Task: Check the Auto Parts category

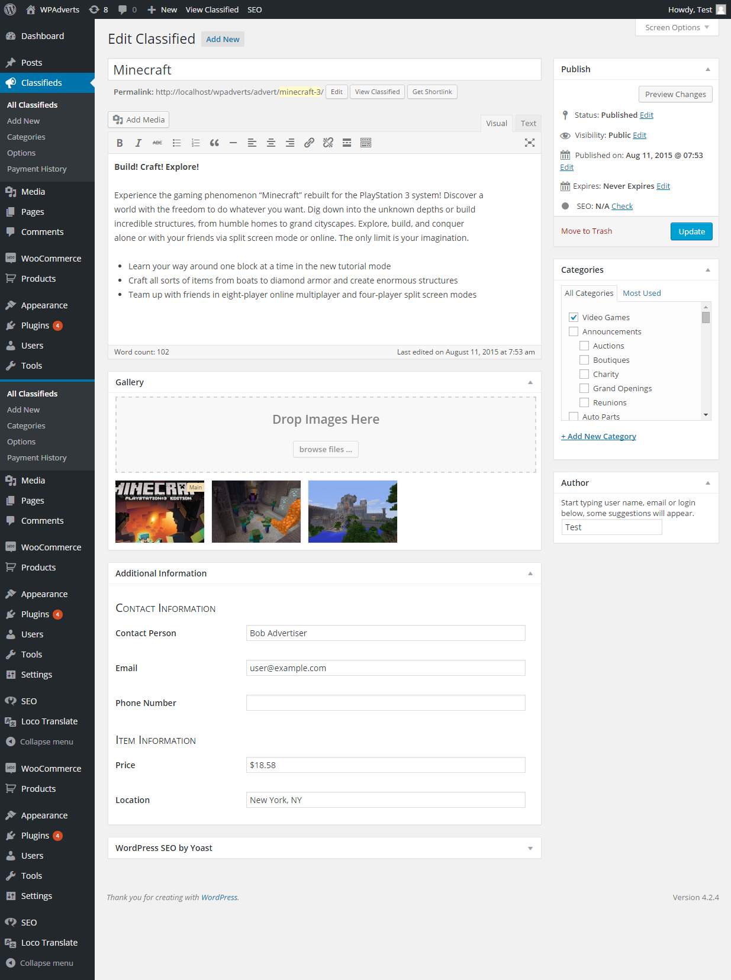Action: (574, 416)
